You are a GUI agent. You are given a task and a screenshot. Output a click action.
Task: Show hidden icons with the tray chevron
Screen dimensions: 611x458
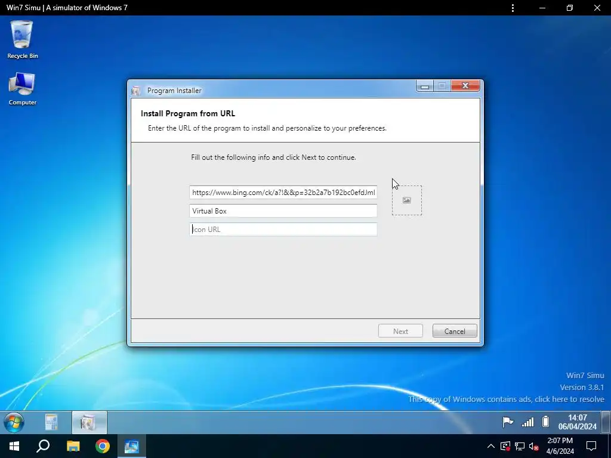[x=491, y=446]
